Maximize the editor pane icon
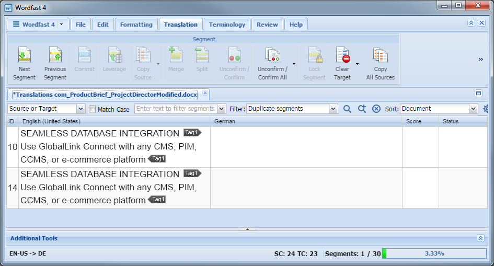The width and height of the screenshot is (494, 266). pyautogui.click(x=478, y=93)
